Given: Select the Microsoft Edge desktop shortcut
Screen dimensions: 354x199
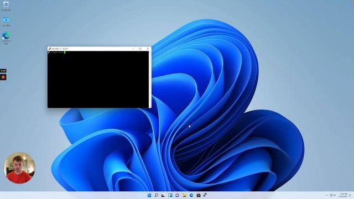Looking at the screenshot, I should click(6, 38).
